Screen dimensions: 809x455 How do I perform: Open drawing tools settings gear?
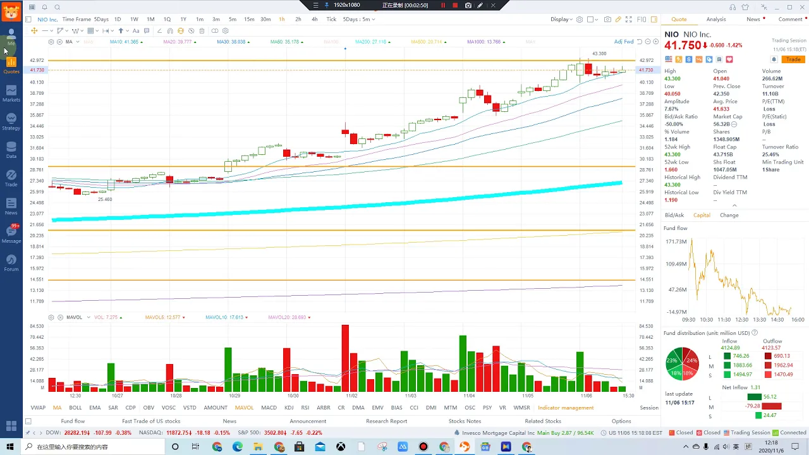(226, 30)
